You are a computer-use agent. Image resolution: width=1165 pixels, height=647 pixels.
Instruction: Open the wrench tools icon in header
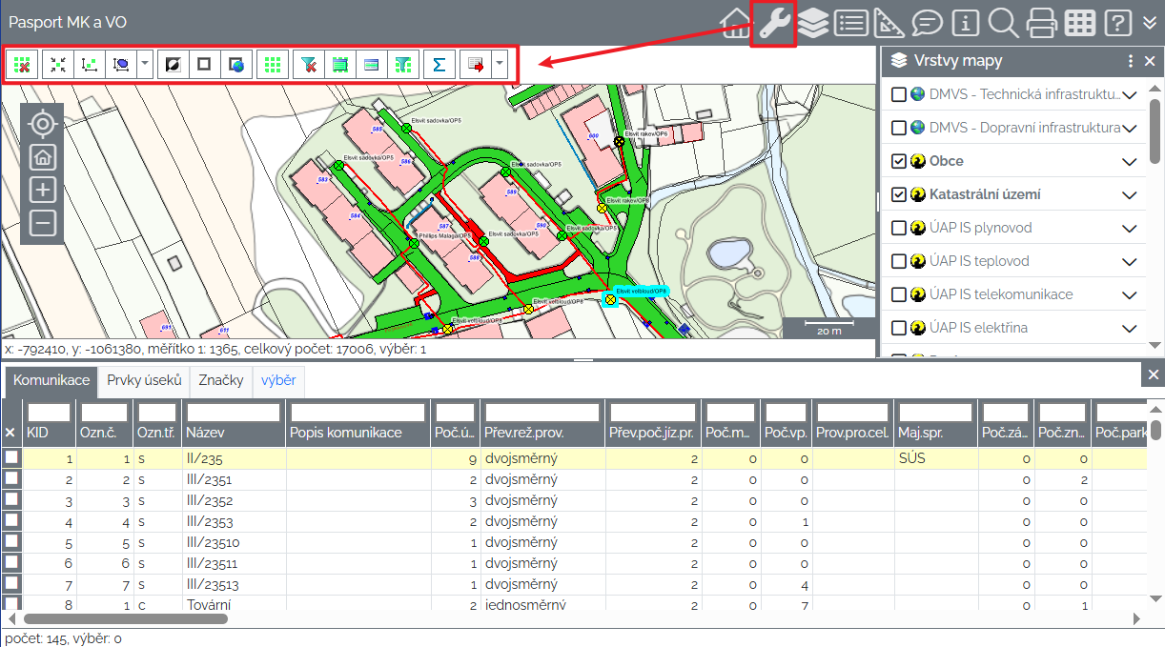click(773, 23)
